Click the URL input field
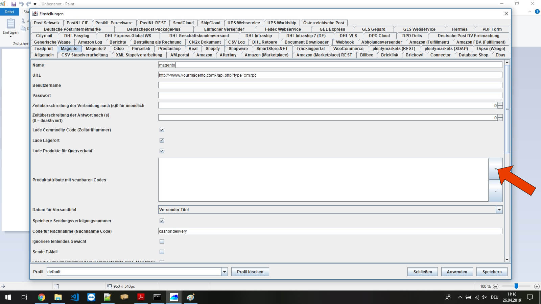Viewport: 541px width, 304px height. point(330,75)
